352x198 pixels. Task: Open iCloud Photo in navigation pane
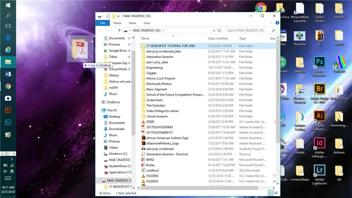[118, 69]
